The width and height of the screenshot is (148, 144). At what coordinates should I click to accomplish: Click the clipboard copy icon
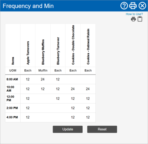coord(140,19)
